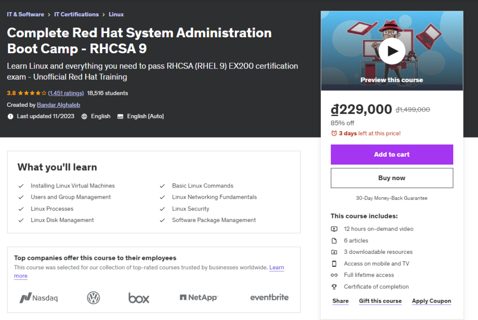
Task: View the 1,451 ratings link
Action: pos(66,93)
